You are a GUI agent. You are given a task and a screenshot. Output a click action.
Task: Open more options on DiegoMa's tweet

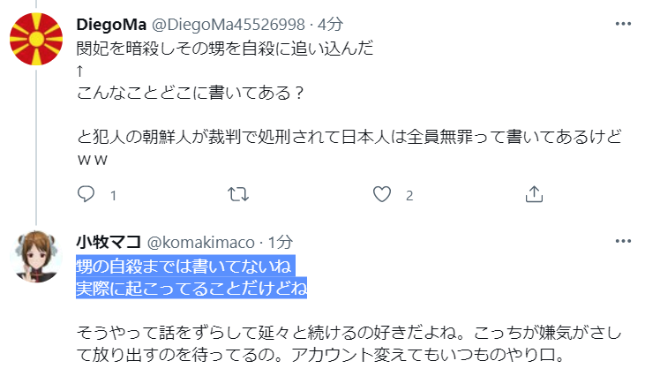pos(624,25)
